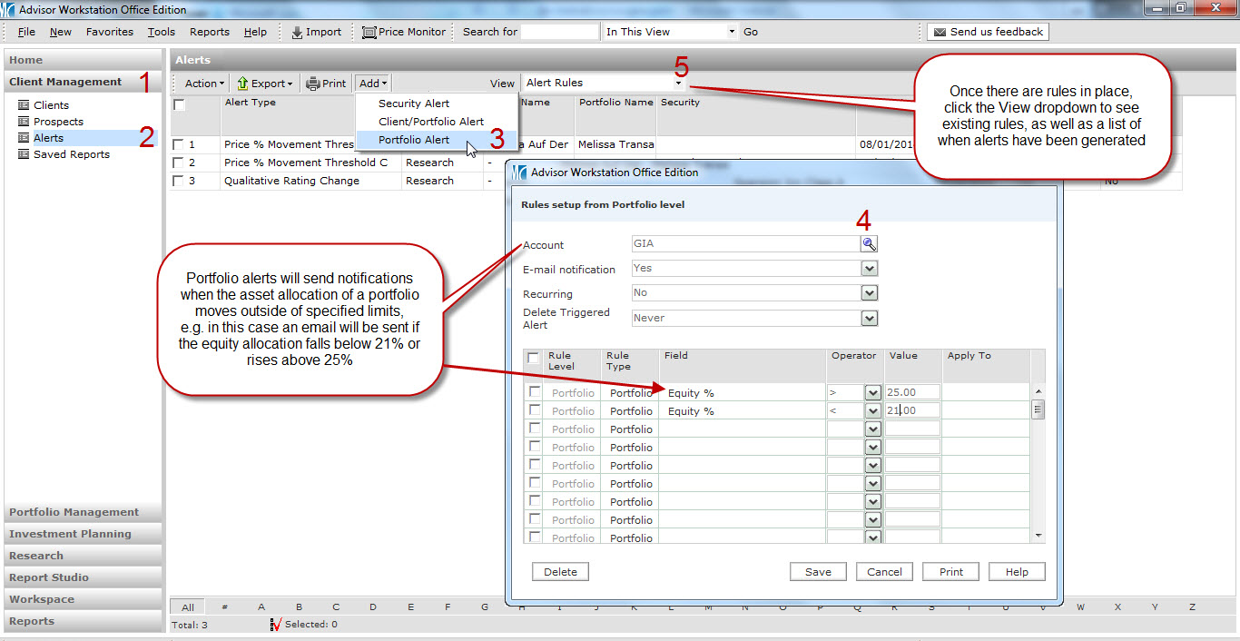Open the Delete Triggered Alert dropdown
Image resolution: width=1240 pixels, height=641 pixels.
point(869,318)
